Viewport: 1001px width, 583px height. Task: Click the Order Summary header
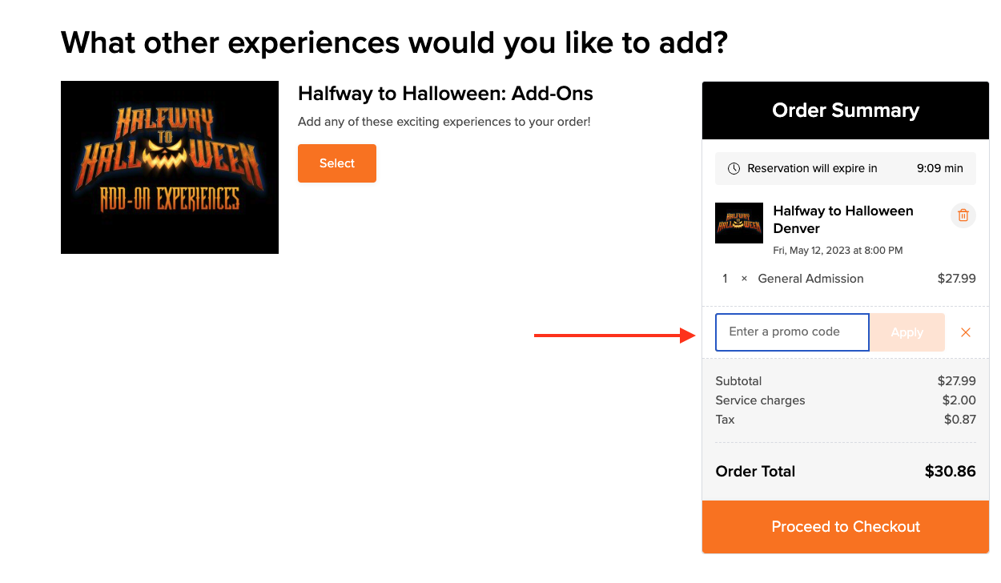tap(846, 111)
